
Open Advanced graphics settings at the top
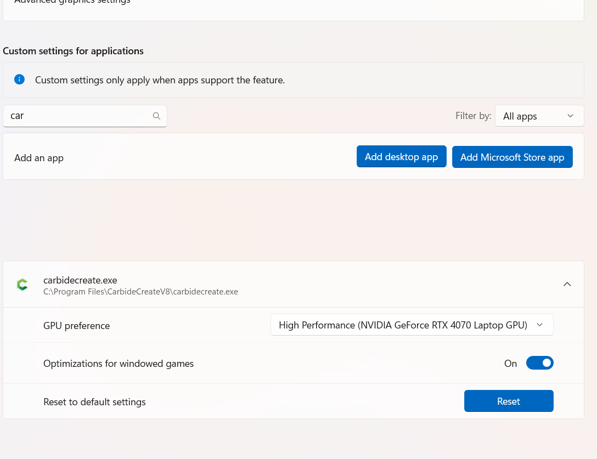coord(72,2)
